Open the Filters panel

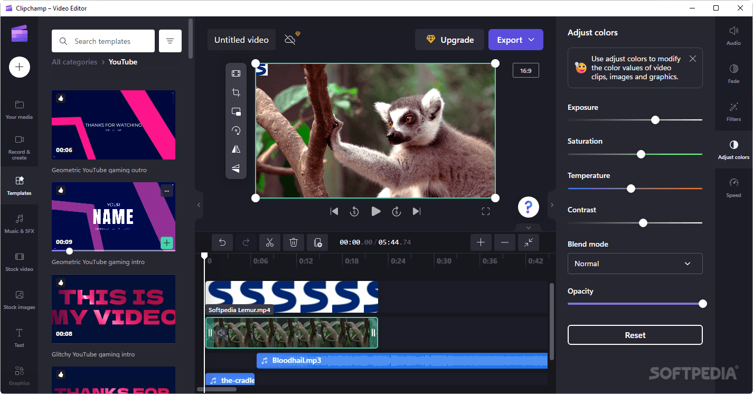coord(733,111)
